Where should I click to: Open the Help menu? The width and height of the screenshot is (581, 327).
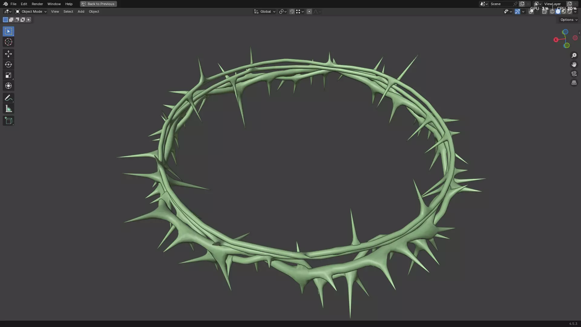pyautogui.click(x=69, y=4)
